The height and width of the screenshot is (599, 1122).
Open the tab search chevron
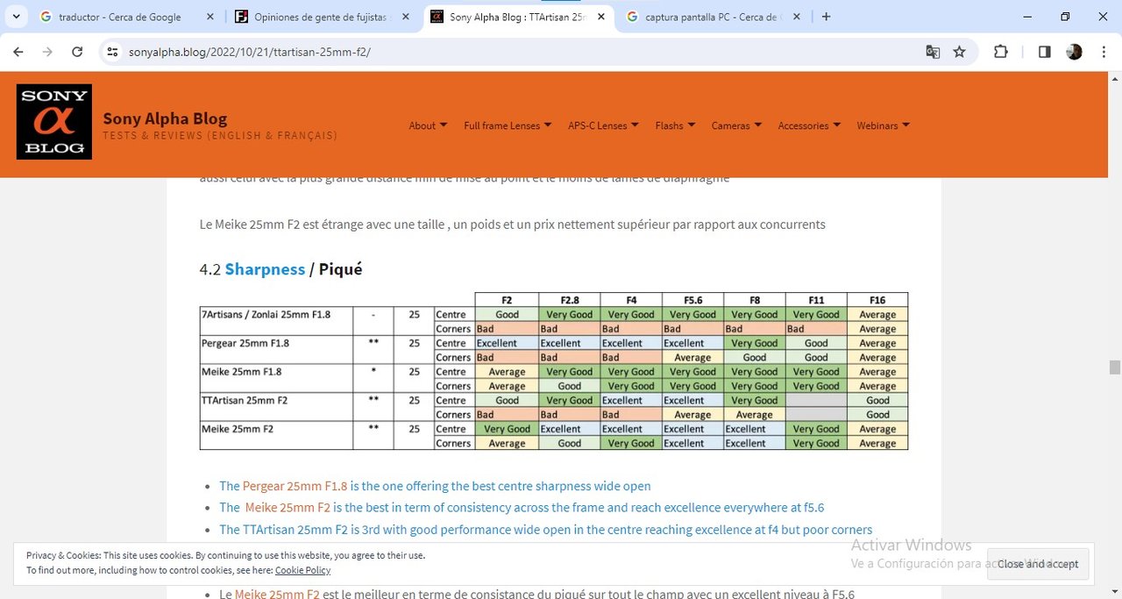(16, 17)
